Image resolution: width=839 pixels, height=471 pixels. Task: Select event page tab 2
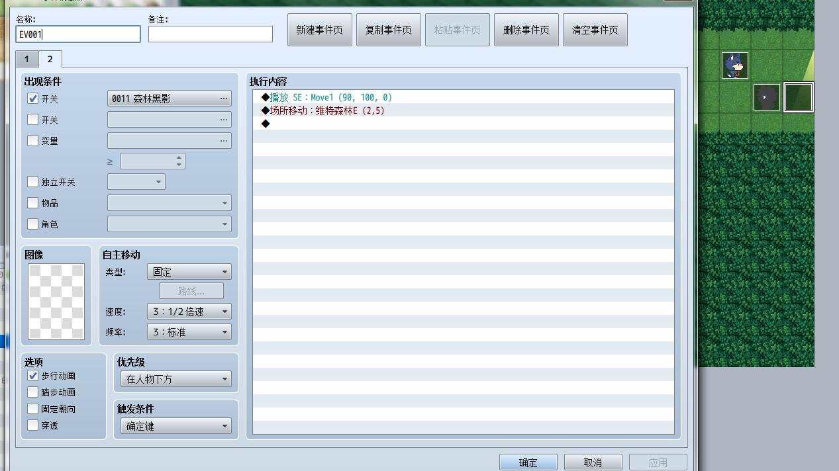tap(50, 59)
